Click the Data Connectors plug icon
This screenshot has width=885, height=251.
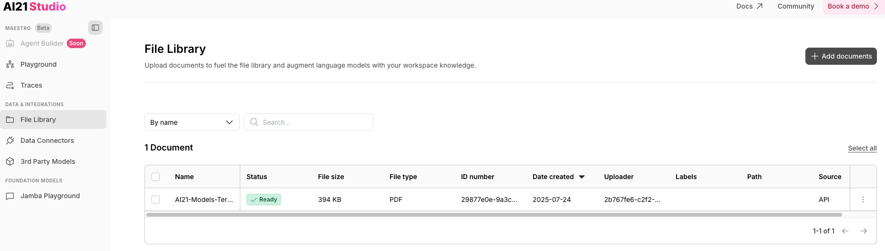pyautogui.click(x=10, y=141)
